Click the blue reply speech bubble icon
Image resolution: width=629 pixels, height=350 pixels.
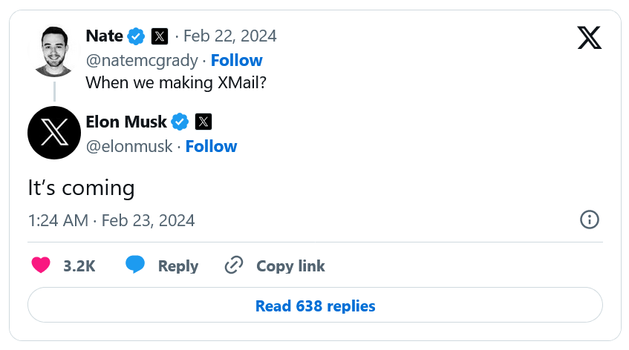pyautogui.click(x=135, y=264)
